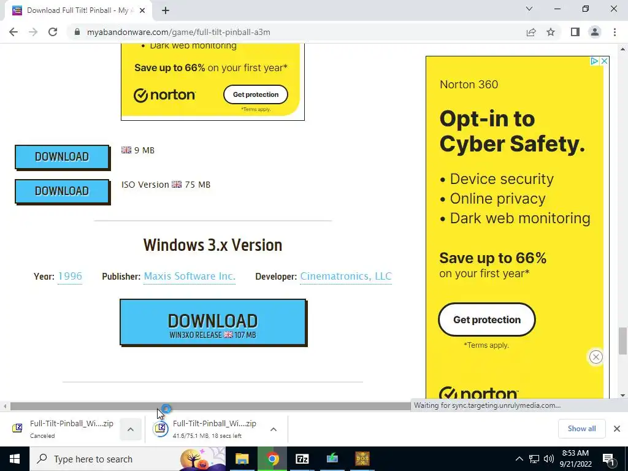
Task: Share this page icon in address bar
Action: (x=531, y=32)
